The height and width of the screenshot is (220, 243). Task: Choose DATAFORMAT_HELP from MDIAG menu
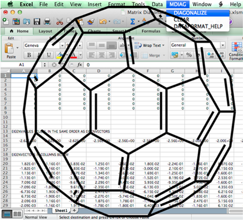click(x=198, y=27)
